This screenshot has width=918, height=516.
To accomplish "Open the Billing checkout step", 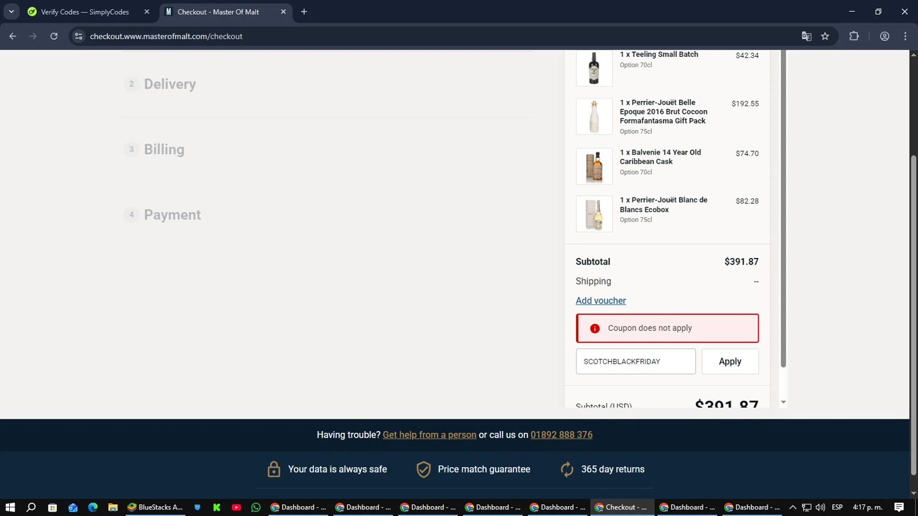I will tap(164, 150).
